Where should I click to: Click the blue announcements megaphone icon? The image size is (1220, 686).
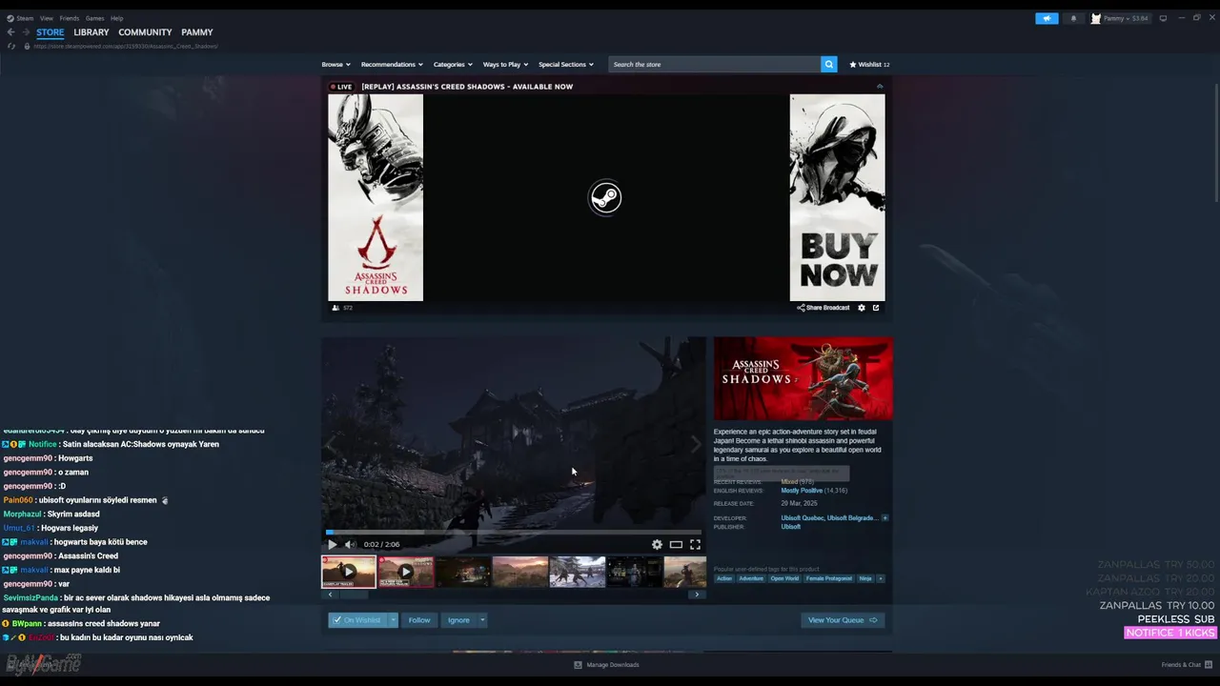pos(1047,18)
